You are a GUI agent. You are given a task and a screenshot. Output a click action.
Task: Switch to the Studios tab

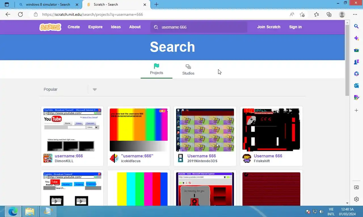click(x=188, y=70)
